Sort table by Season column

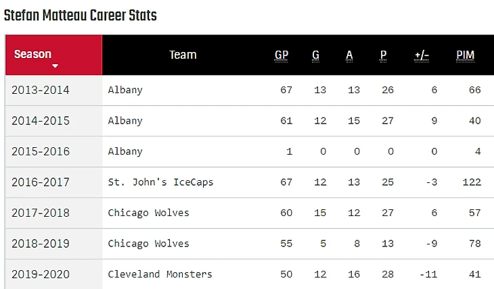(32, 54)
